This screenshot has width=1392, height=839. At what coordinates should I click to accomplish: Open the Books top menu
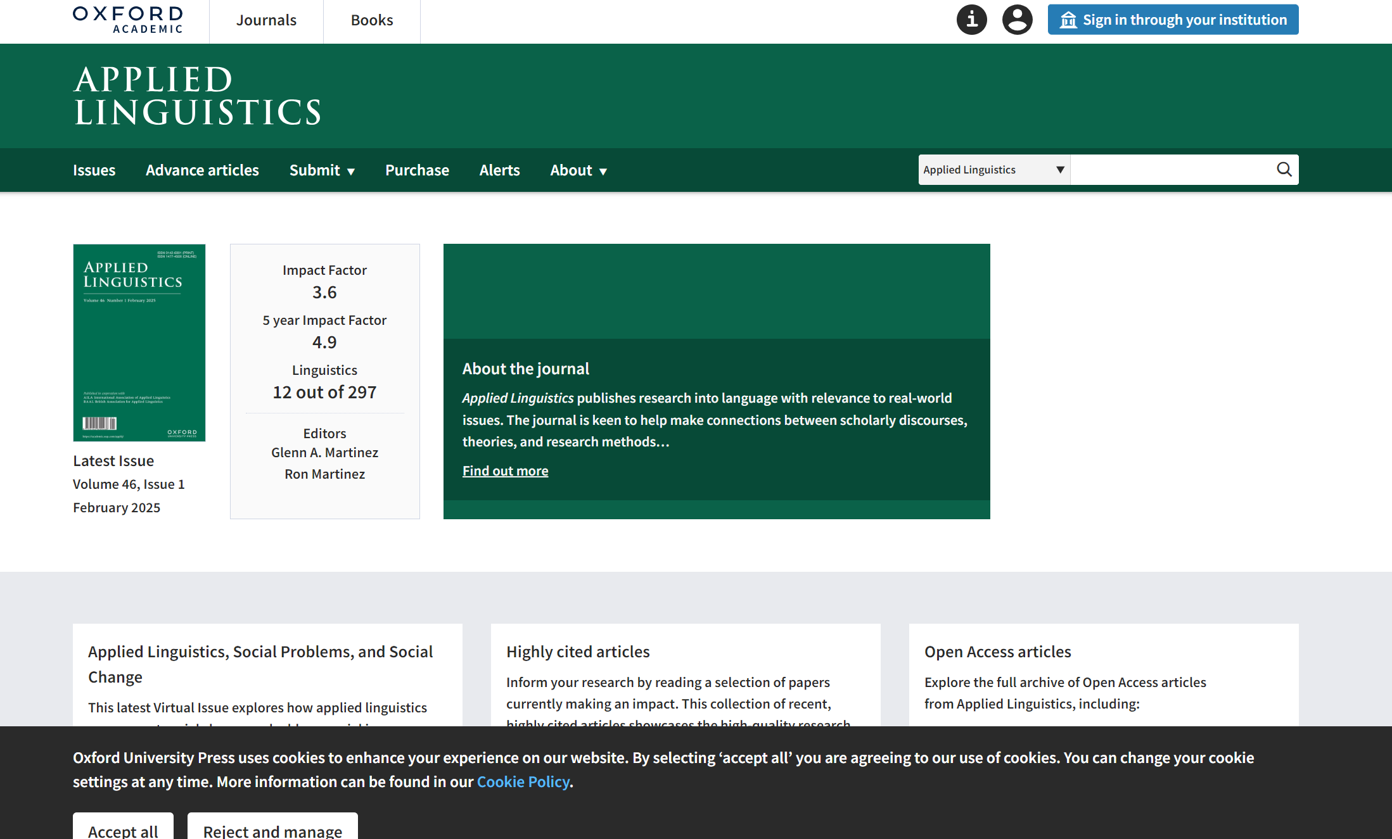tap(372, 20)
